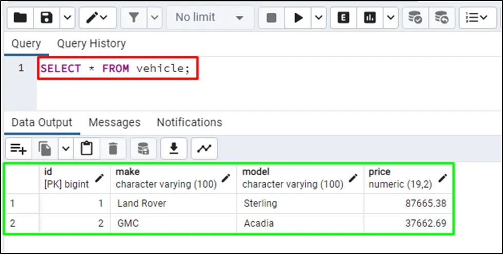
Task: Open the No limit rows dropdown
Action: tap(210, 18)
